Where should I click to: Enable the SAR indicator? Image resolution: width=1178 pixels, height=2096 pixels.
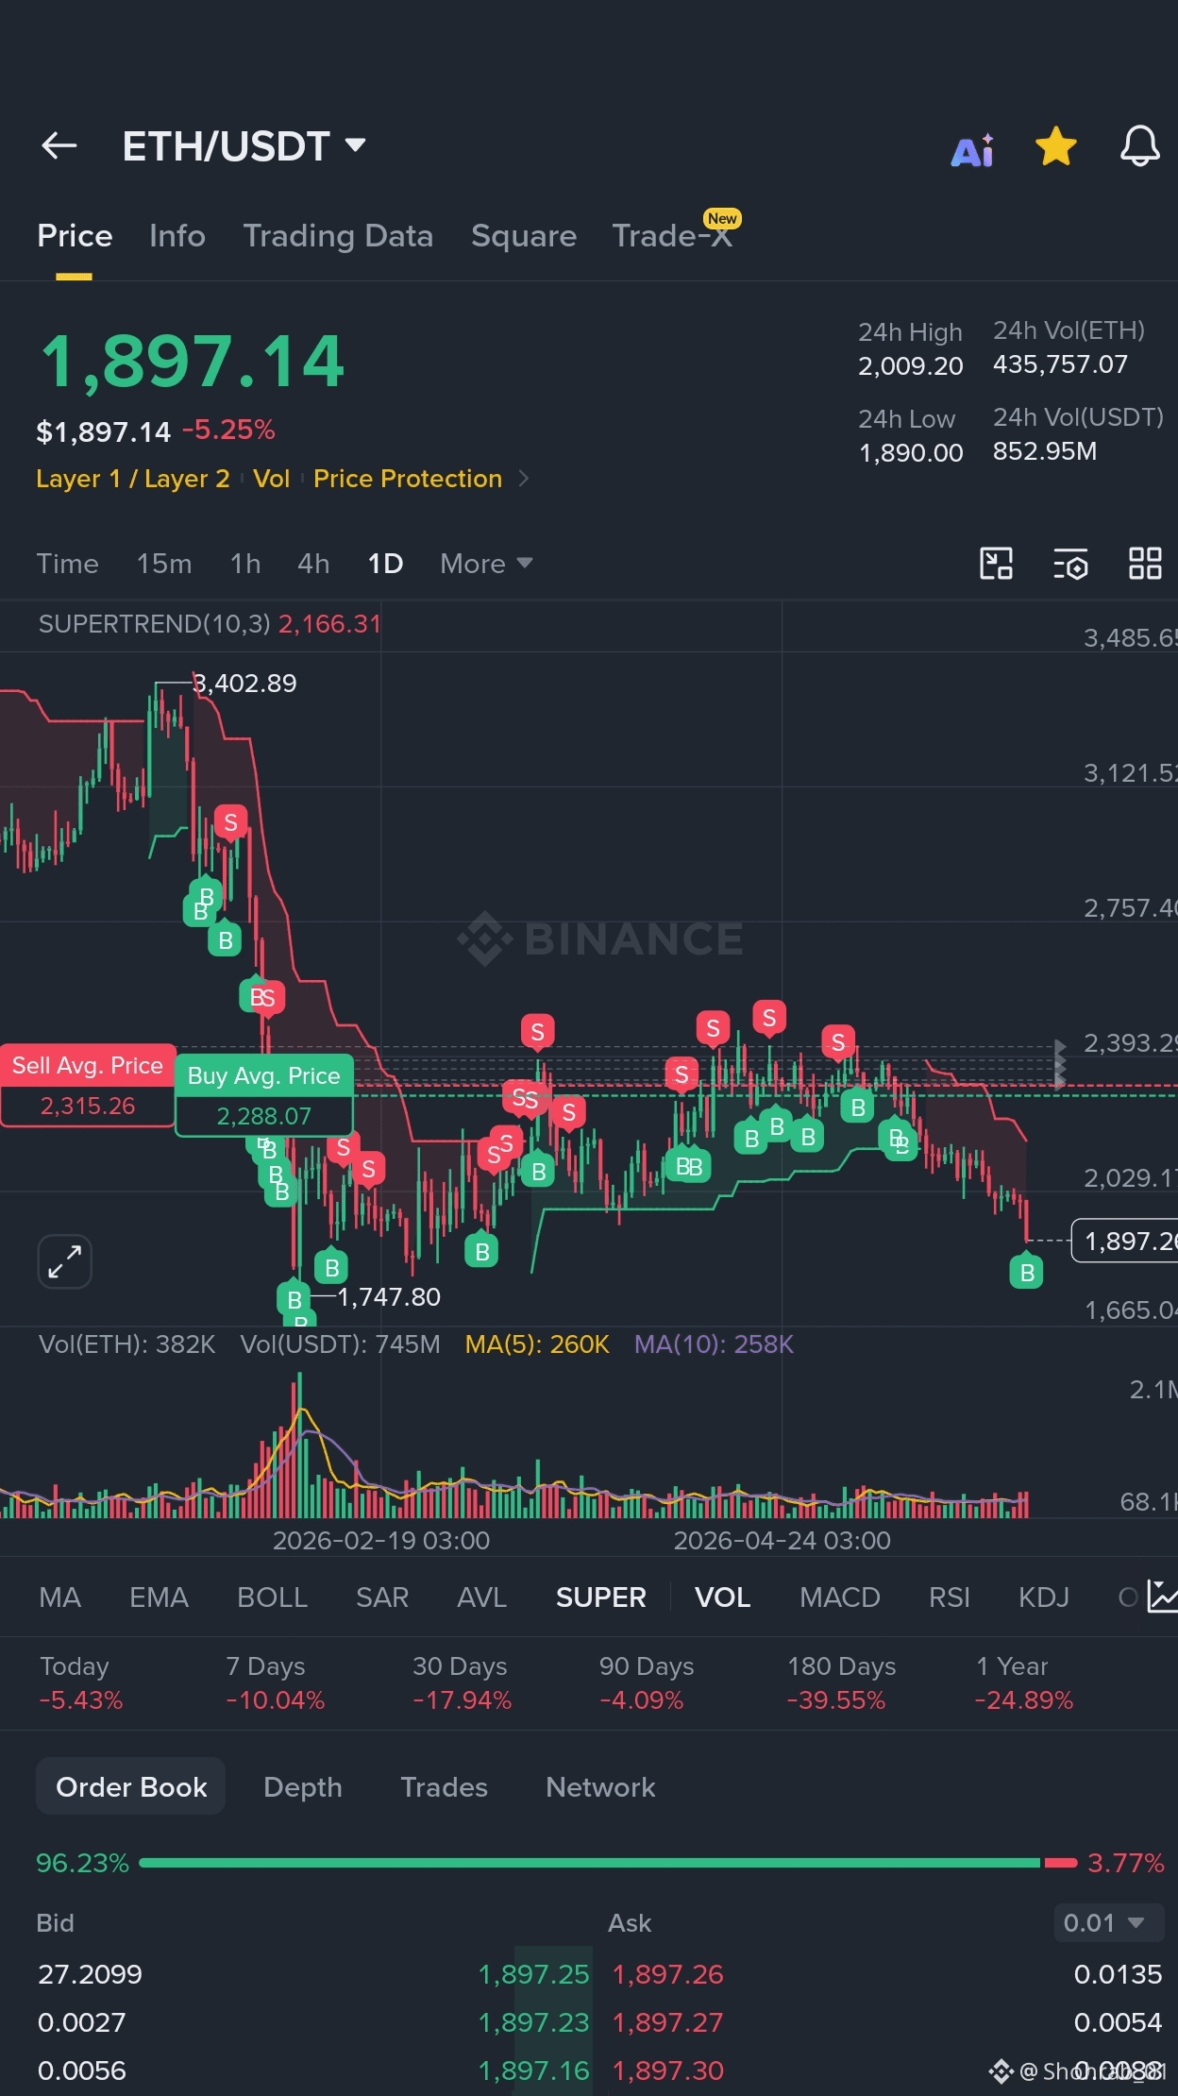click(x=382, y=1597)
